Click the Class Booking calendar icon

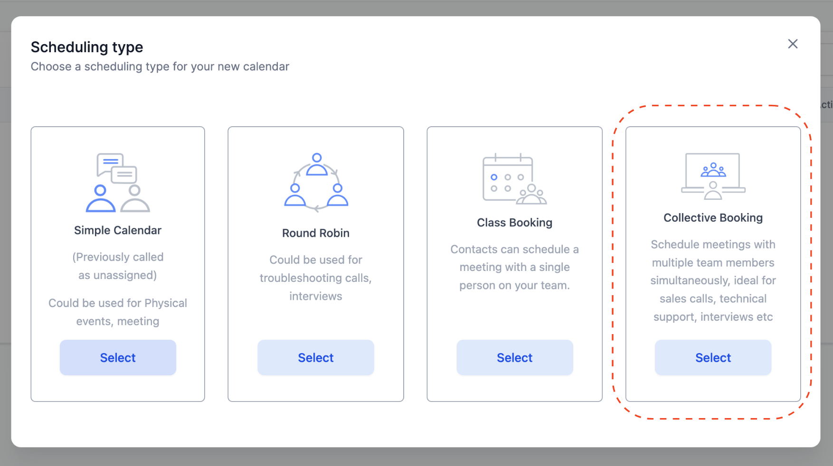point(515,179)
